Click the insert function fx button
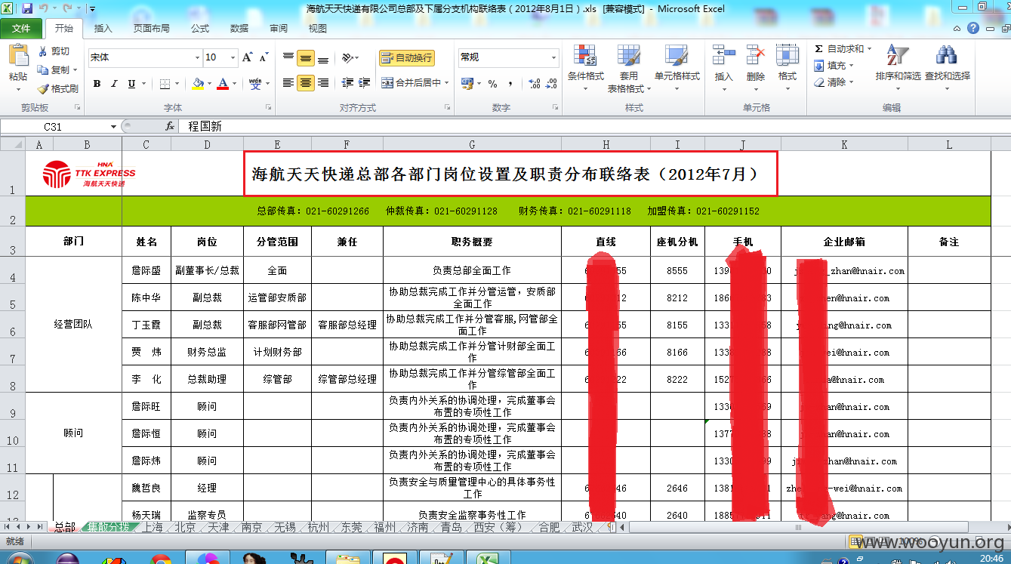The width and height of the screenshot is (1011, 564). 170,127
